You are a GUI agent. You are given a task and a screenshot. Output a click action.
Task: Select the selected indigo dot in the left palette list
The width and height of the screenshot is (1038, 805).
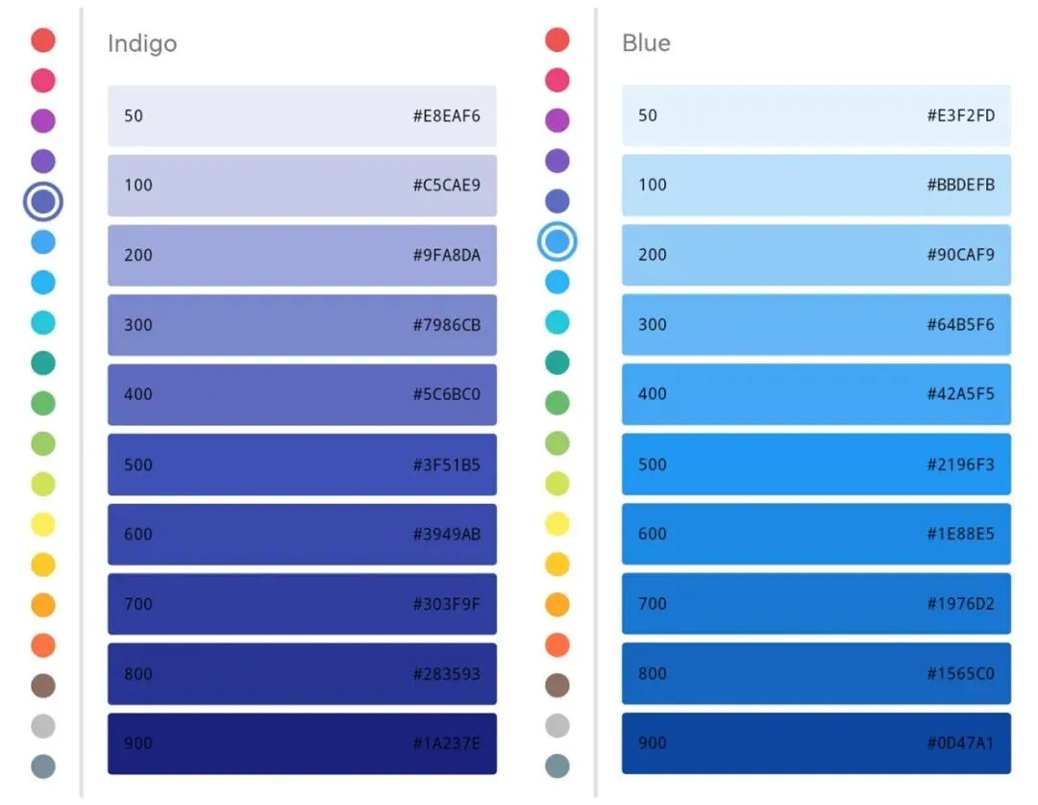[x=43, y=202]
